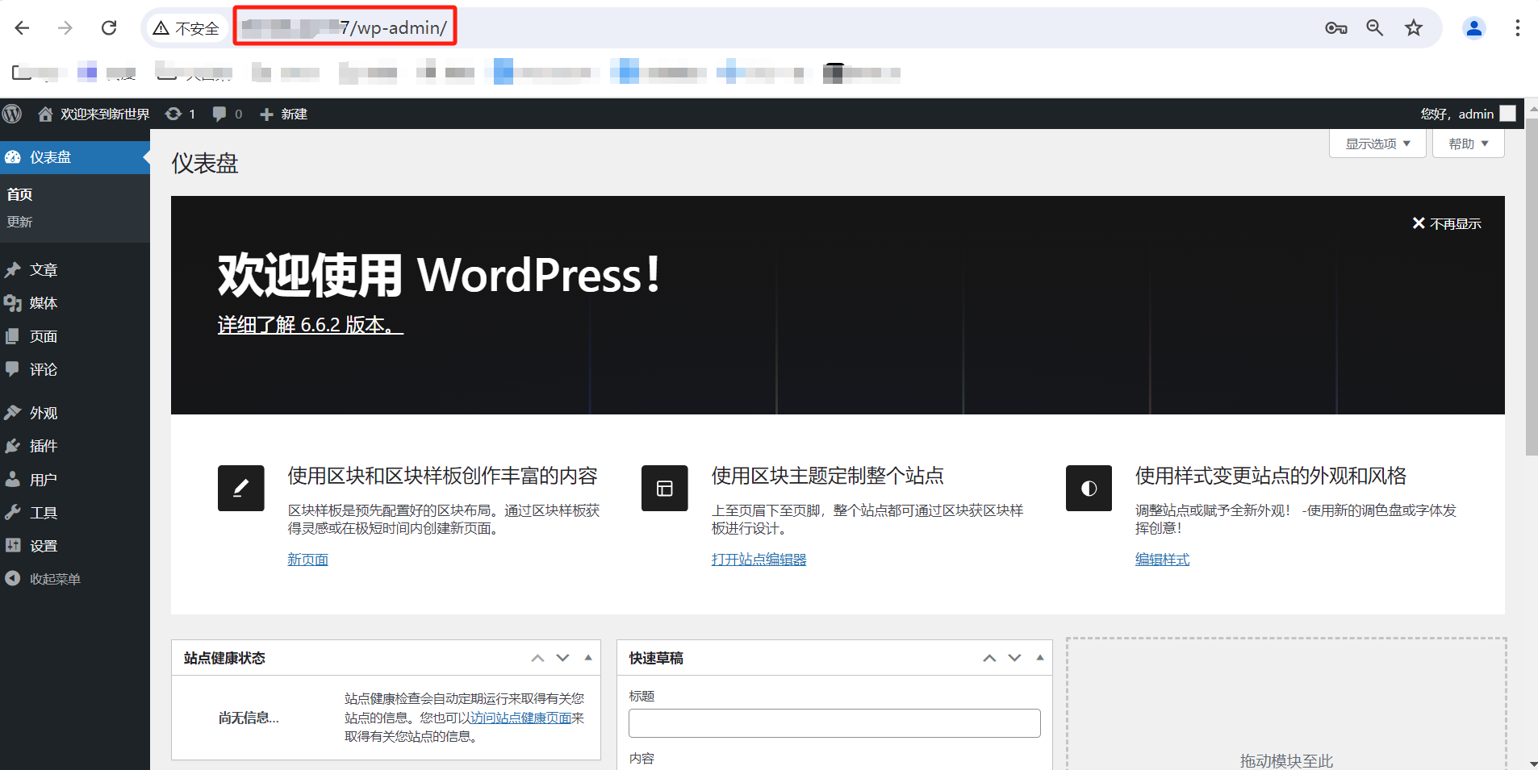Click the 新页面 link

(307, 560)
